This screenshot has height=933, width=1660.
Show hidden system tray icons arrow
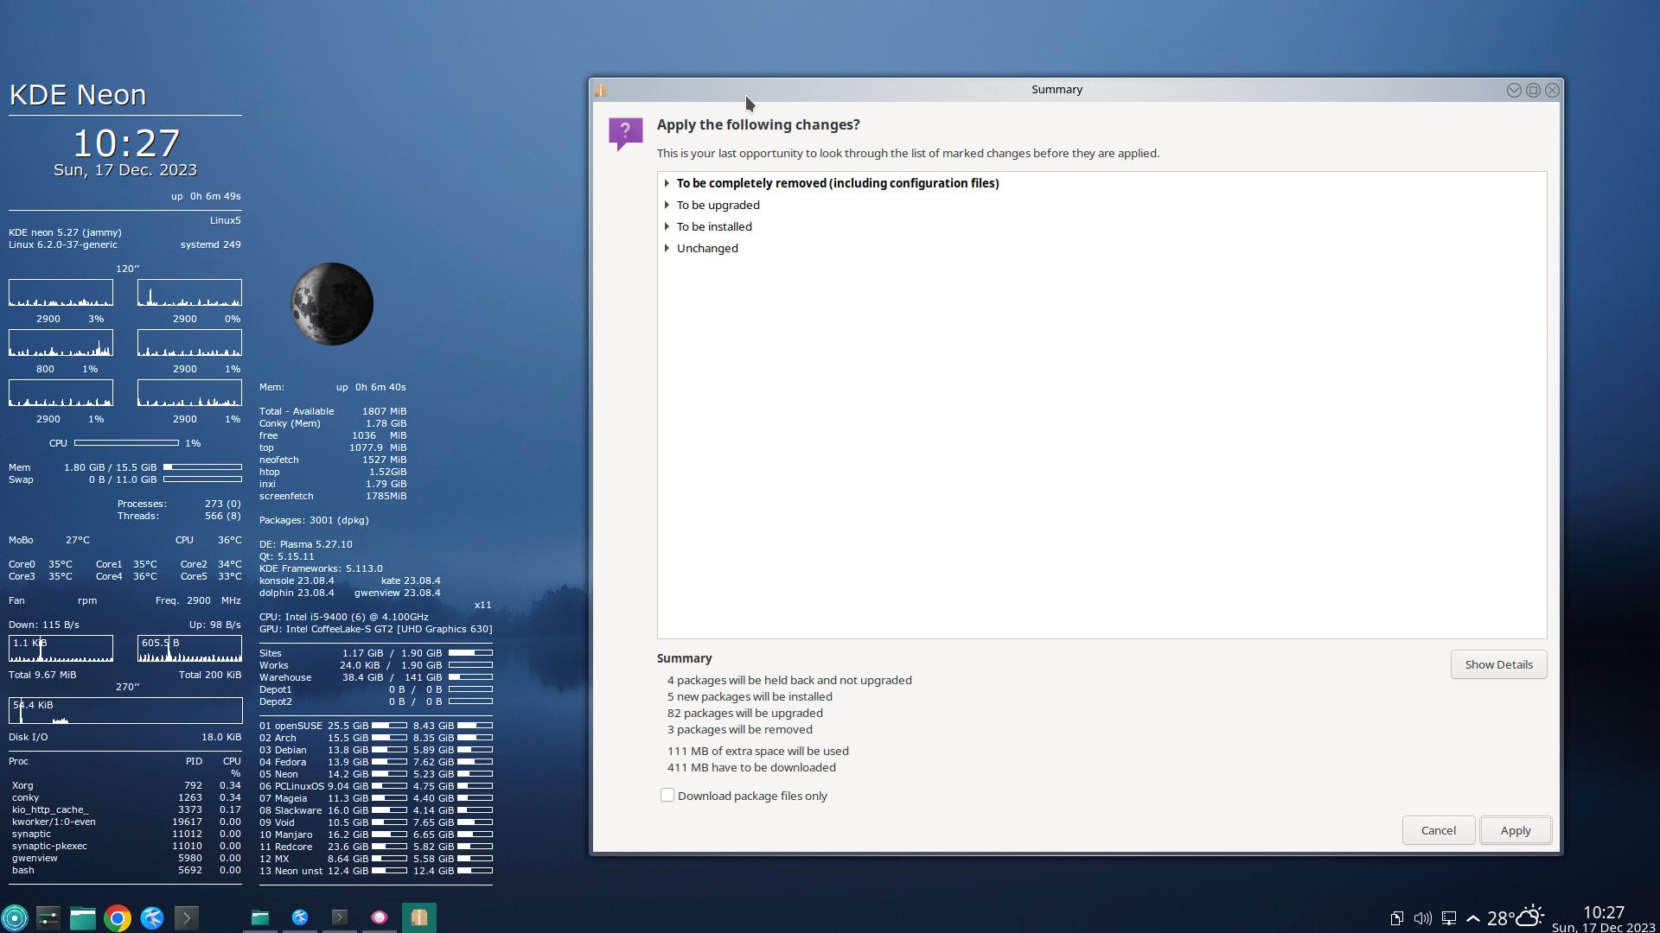[1473, 918]
